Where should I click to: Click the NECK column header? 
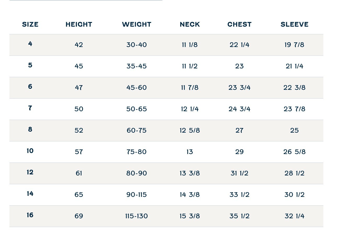pos(190,25)
